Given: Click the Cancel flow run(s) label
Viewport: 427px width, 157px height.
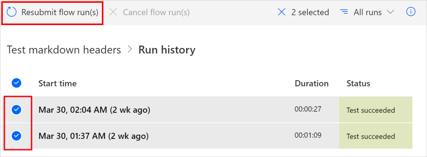Looking at the screenshot, I should click(156, 12).
